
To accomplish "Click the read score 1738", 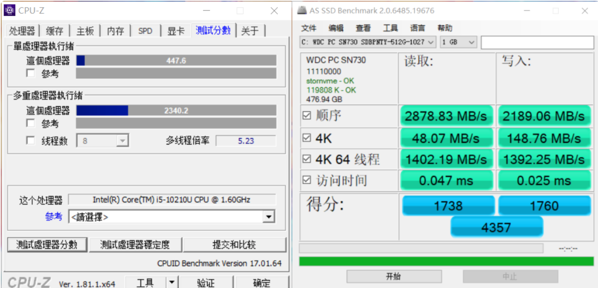I will click(448, 206).
